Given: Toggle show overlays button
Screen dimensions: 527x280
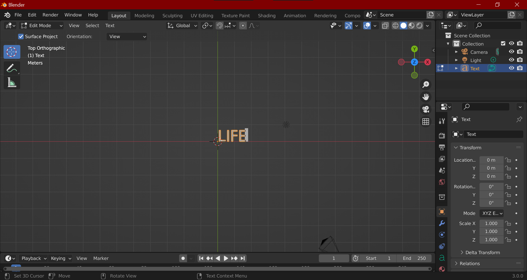Looking at the screenshot, I should pos(367,26).
